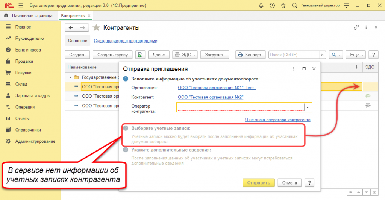Click Оператор контрагента input field
The width and height of the screenshot is (385, 200).
point(241,107)
